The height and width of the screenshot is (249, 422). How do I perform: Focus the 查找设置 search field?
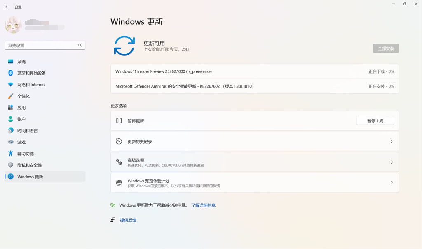tap(45, 45)
